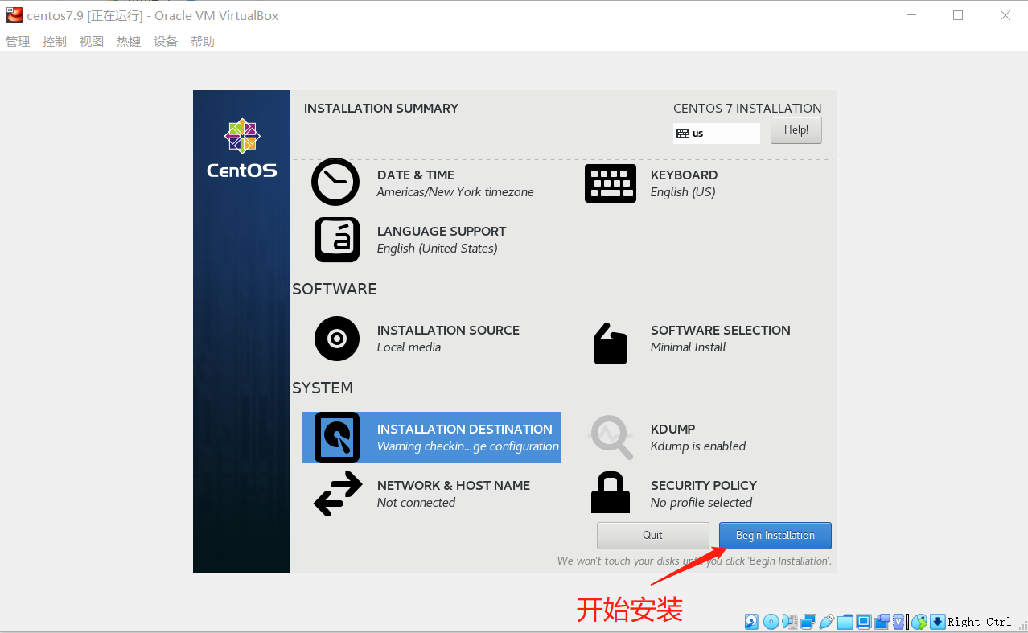This screenshot has width=1028, height=633.
Task: Click the VirtualBox window title icon
Action: pos(14,15)
